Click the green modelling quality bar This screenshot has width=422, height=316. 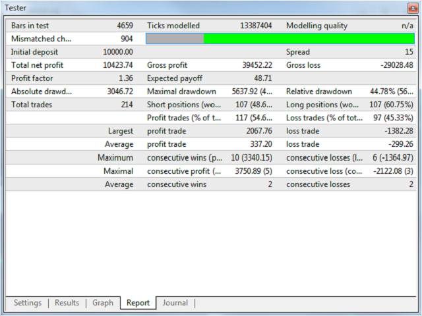pos(309,39)
